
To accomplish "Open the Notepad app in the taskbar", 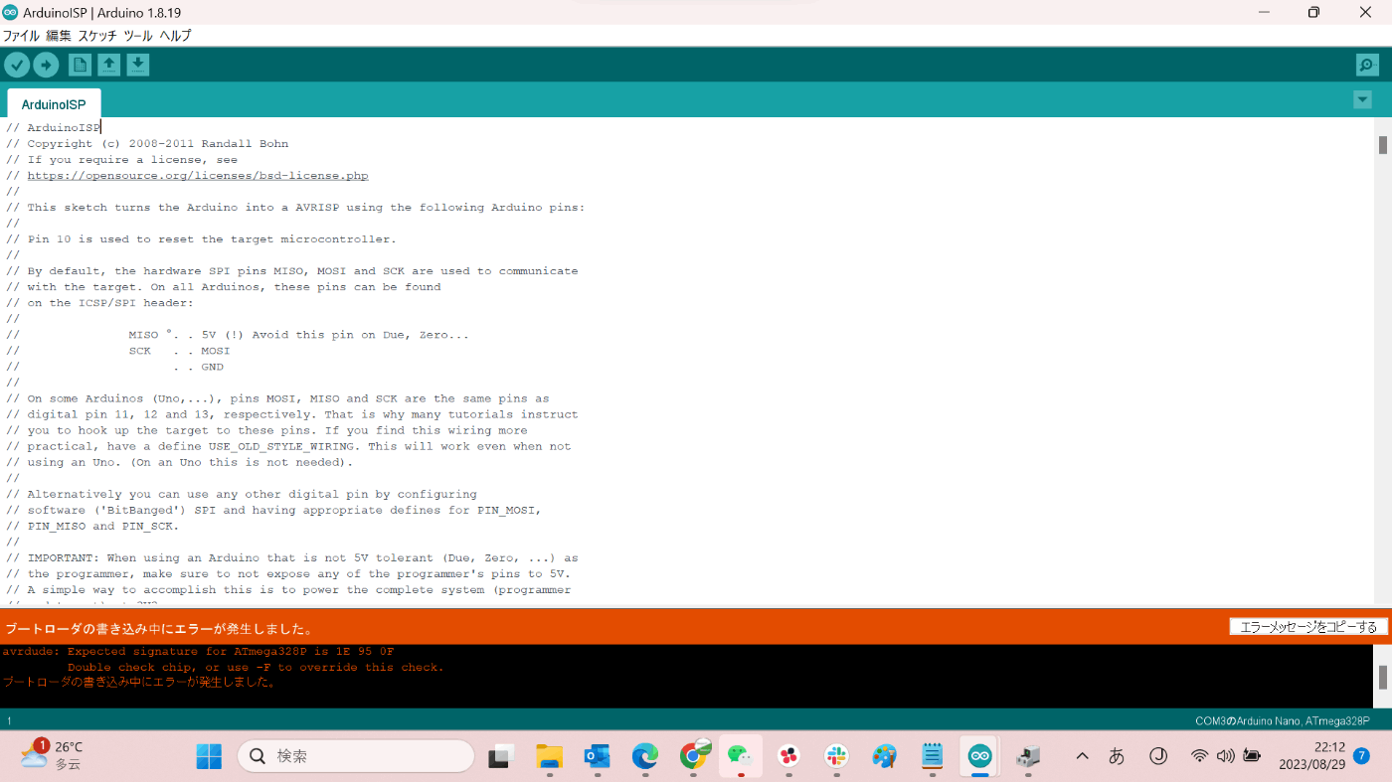I will click(x=932, y=756).
